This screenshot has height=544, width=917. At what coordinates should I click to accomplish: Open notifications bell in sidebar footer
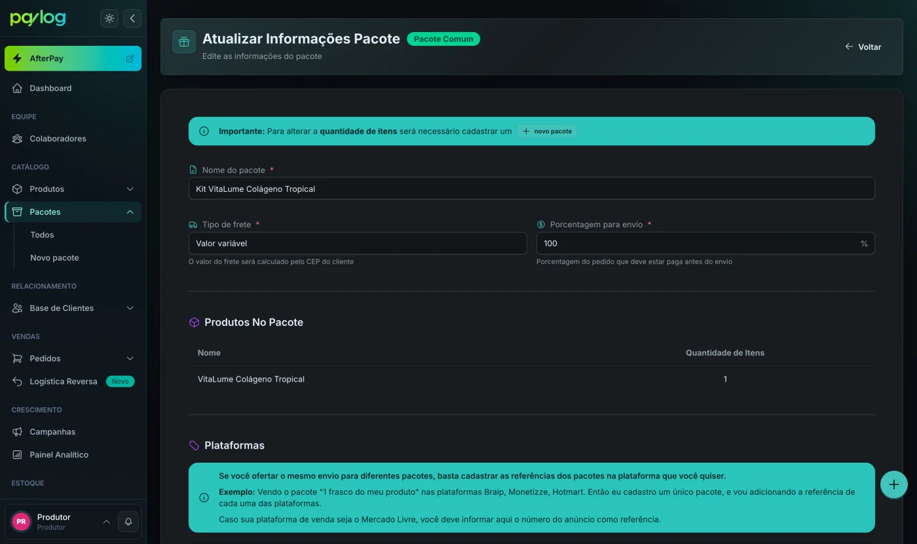coord(128,522)
